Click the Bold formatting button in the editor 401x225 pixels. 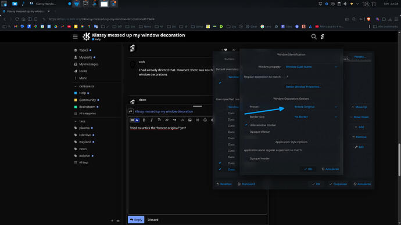point(144,120)
